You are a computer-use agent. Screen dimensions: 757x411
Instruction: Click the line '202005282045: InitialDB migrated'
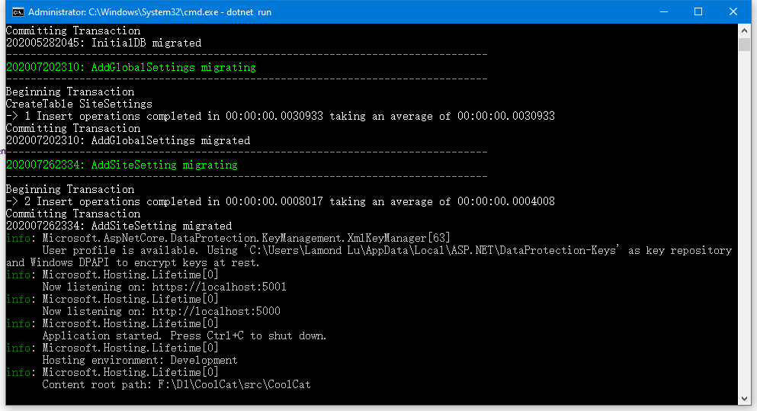click(104, 43)
